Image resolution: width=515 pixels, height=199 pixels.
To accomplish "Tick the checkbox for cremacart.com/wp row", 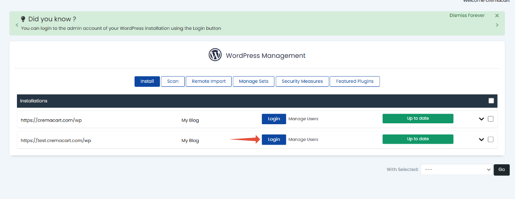I will pos(490,119).
